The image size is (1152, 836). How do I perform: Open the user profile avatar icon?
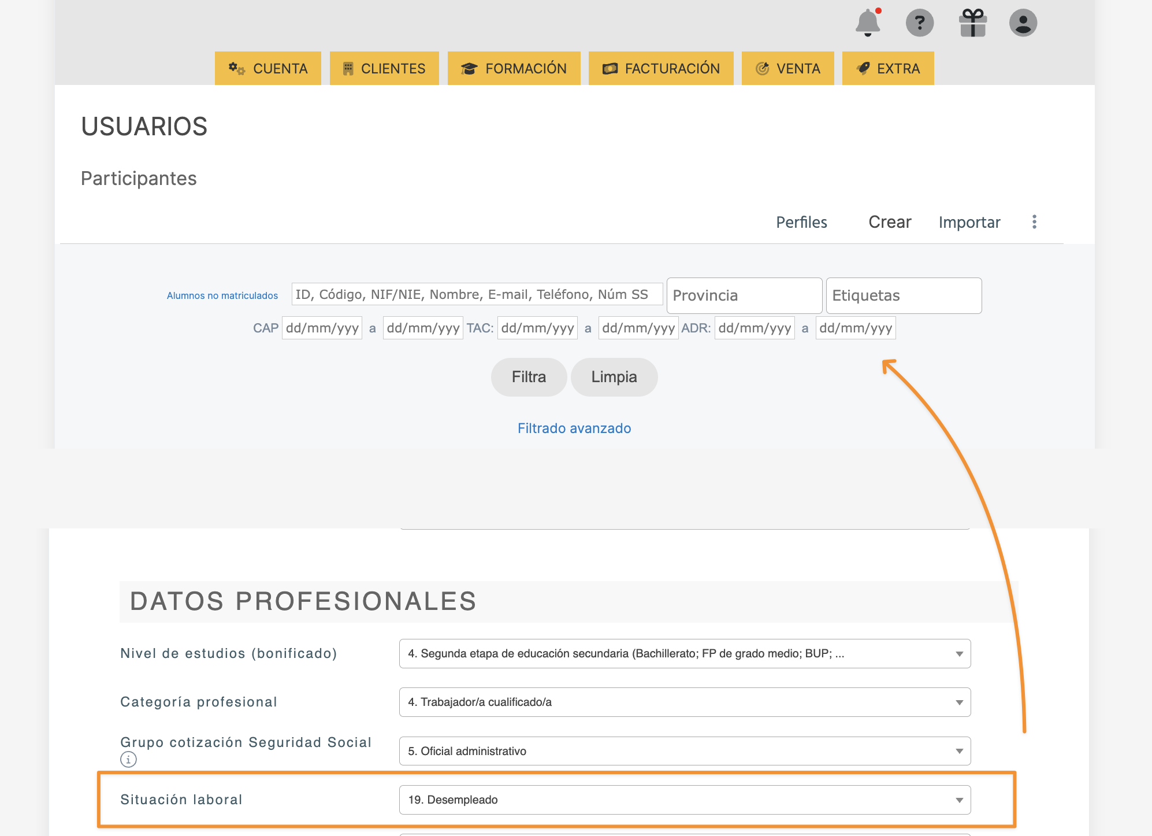coord(1023,23)
